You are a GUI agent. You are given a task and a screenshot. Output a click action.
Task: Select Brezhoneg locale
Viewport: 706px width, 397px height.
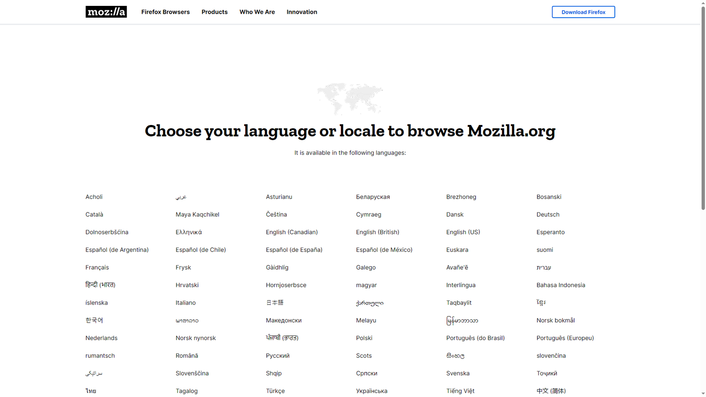click(461, 197)
